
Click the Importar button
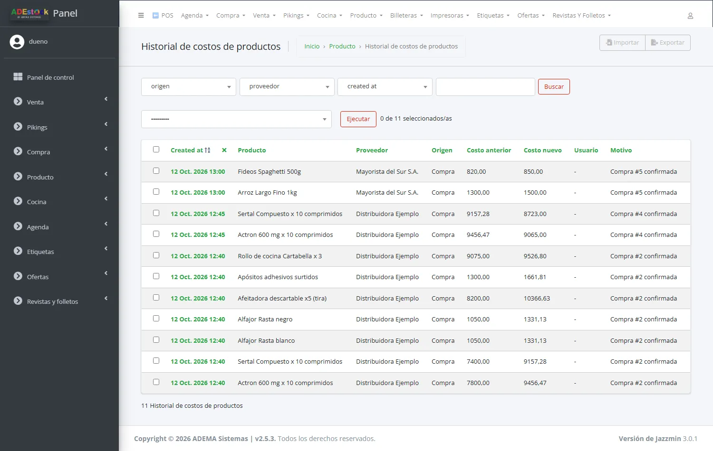click(622, 43)
